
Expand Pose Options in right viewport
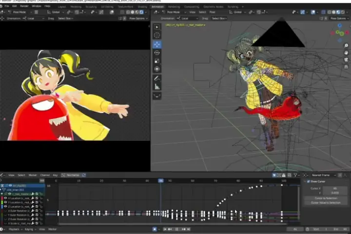tap(339, 19)
